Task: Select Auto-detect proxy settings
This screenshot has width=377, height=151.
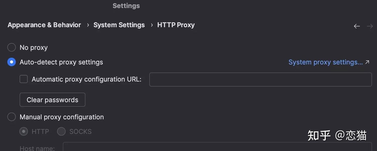Action: coord(12,62)
